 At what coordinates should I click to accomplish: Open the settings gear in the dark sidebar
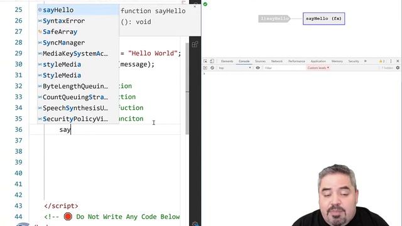point(195,223)
